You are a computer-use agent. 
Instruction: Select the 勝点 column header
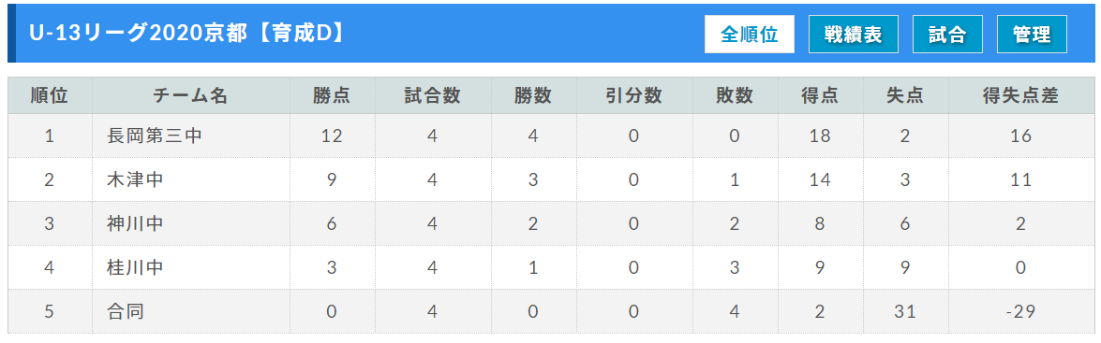coord(332,96)
